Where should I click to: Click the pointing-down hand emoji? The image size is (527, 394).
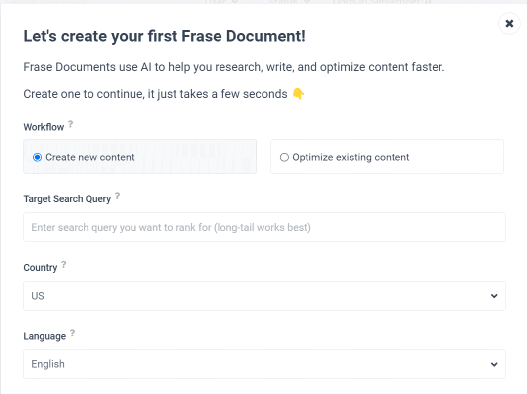(299, 94)
